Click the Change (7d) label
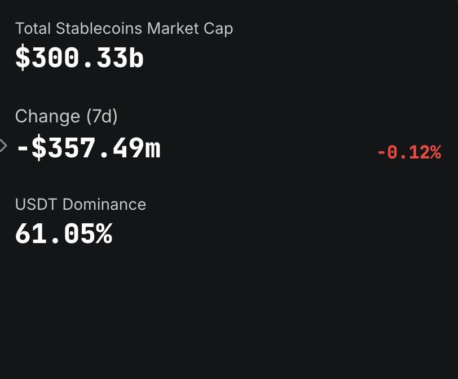The height and width of the screenshot is (379, 458). [x=67, y=116]
